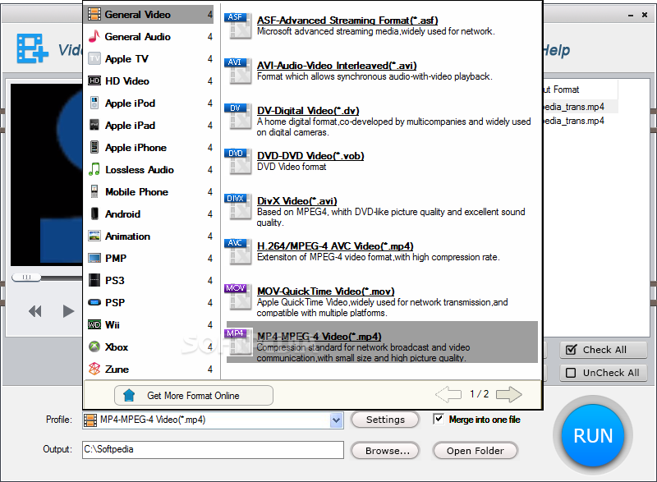Click the Xbox logo icon
Viewport: 657px width, 482px height.
click(94, 347)
